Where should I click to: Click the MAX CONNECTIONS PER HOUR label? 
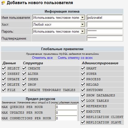26,118
